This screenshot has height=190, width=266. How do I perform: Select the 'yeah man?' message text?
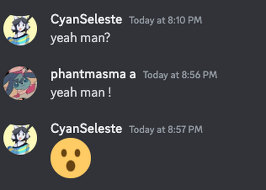pyautogui.click(x=80, y=38)
